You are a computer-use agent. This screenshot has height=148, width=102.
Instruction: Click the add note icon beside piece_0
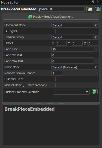pos(89,9)
